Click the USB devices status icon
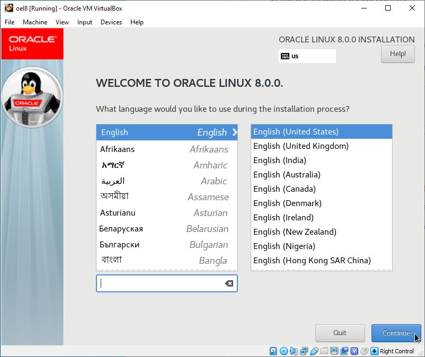The width and height of the screenshot is (425, 357). click(314, 351)
